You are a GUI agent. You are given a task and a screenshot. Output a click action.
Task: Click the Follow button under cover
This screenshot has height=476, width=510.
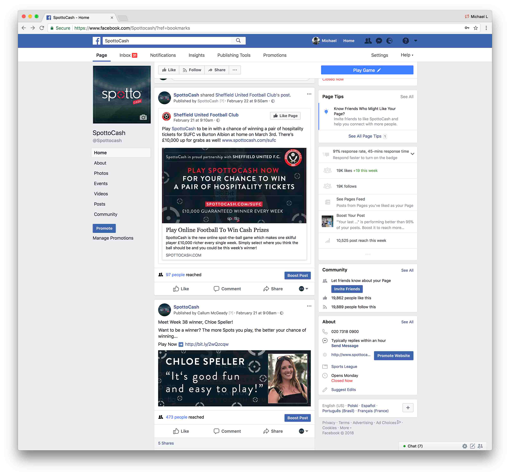(192, 70)
